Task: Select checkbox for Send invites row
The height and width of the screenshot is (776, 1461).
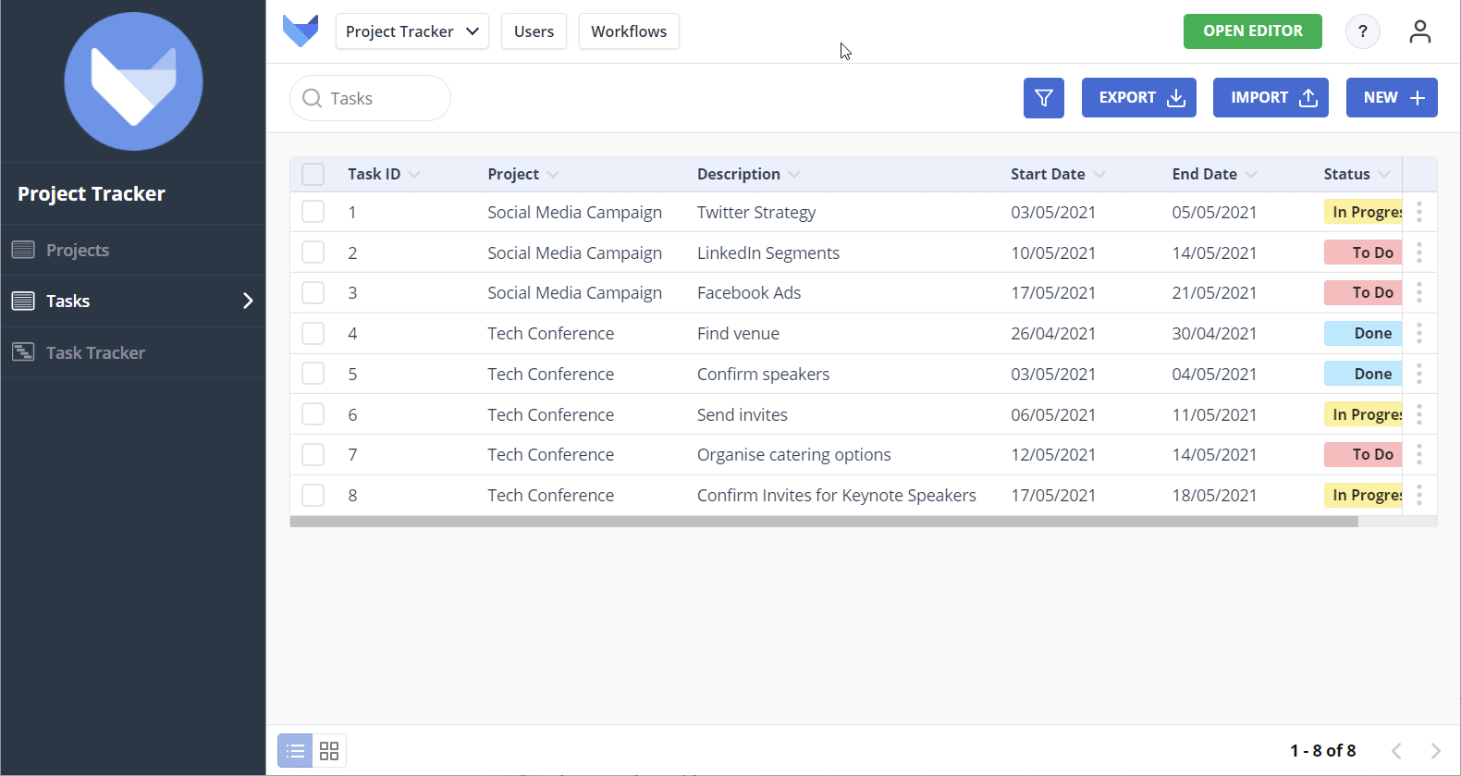Action: [x=313, y=414]
